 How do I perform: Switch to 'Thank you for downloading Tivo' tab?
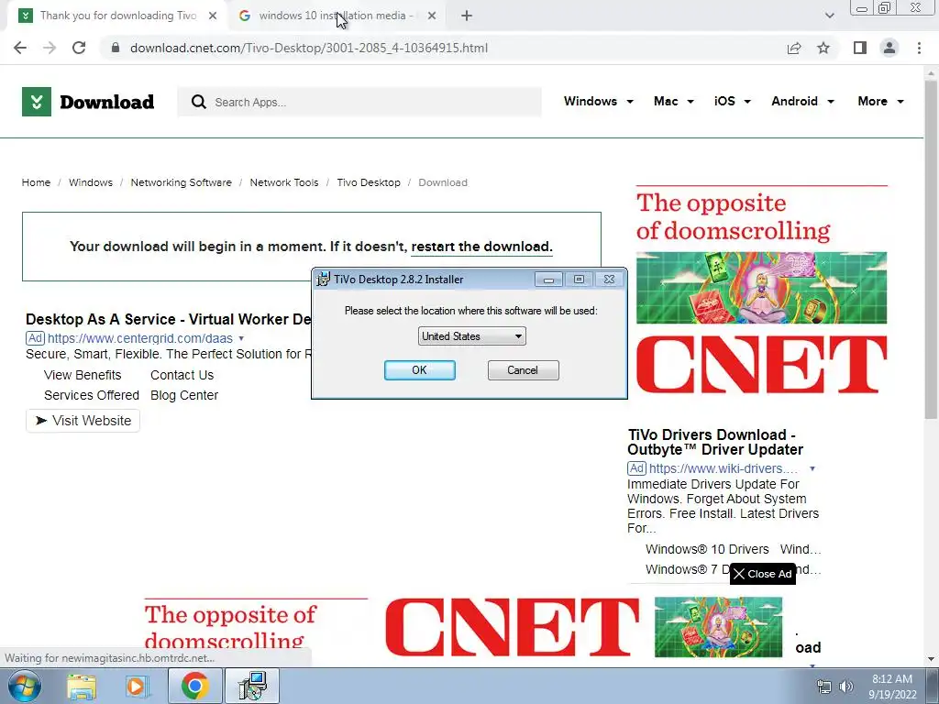[x=117, y=16]
